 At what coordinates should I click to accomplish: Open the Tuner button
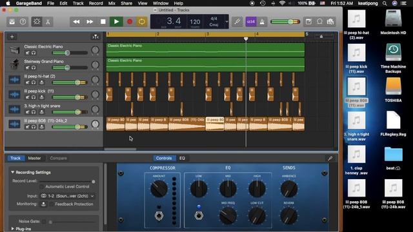(x=237, y=21)
